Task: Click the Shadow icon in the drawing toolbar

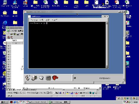Action: pos(90,93)
